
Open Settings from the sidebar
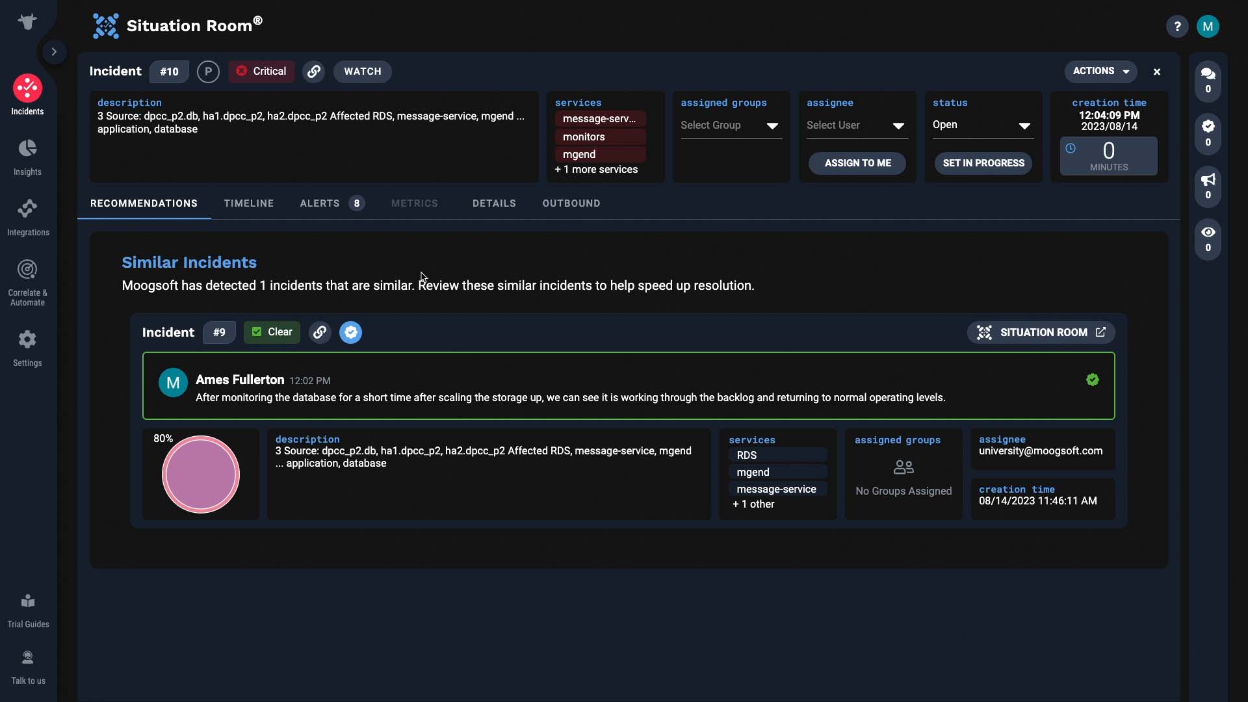[27, 348]
